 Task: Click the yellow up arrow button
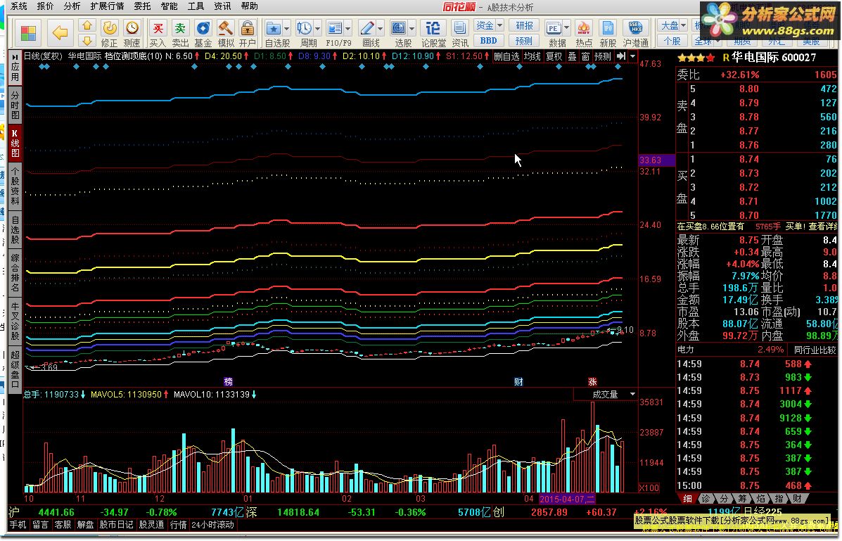[x=87, y=26]
